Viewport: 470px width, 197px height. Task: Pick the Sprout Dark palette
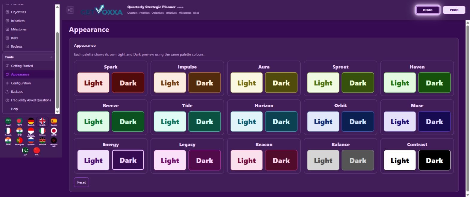[x=358, y=83]
